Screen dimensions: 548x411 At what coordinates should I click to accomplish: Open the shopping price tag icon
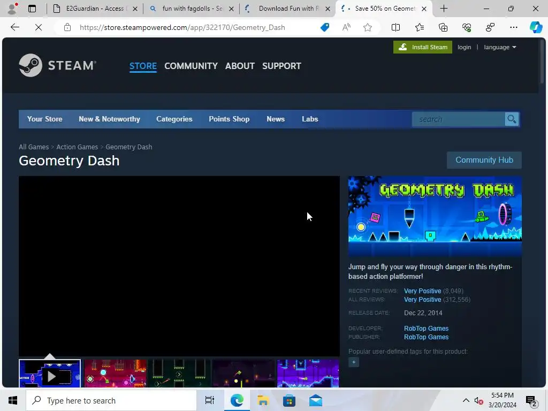click(325, 27)
